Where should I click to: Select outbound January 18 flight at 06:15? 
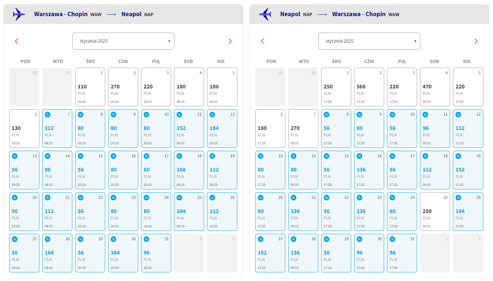pos(189,170)
